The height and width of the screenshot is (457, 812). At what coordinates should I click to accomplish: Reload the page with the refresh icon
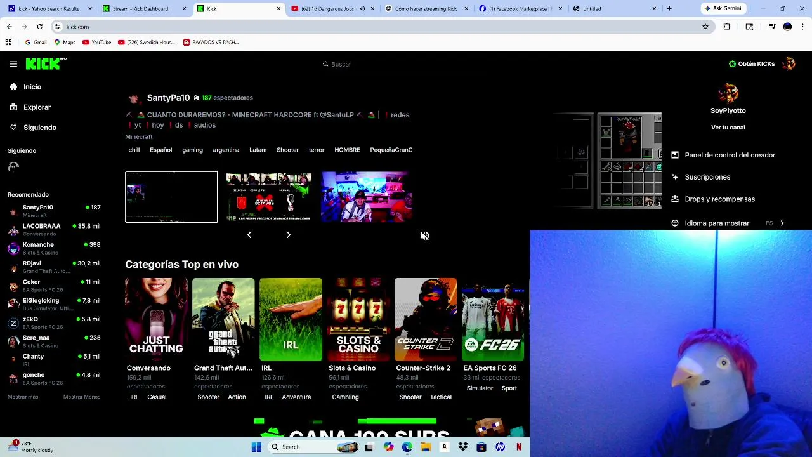[39, 27]
